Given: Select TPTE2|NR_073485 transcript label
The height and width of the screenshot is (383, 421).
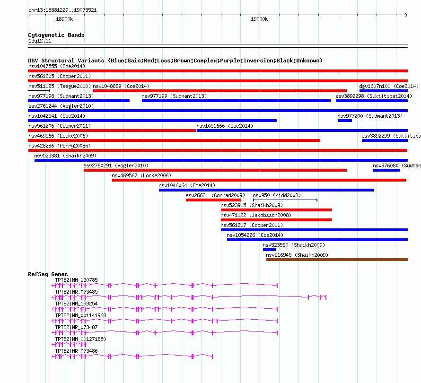Looking at the screenshot, I should [76, 292].
